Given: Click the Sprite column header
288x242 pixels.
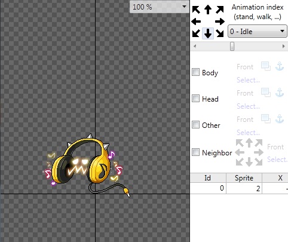Looking at the screenshot, I should [244, 178].
